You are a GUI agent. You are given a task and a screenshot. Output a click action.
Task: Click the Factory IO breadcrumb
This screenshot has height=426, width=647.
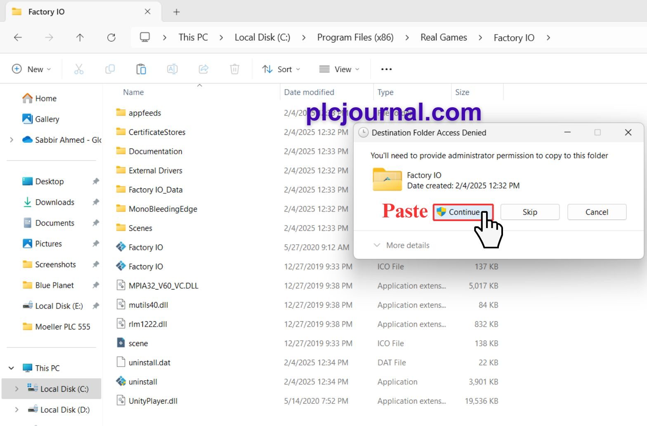[x=514, y=38]
